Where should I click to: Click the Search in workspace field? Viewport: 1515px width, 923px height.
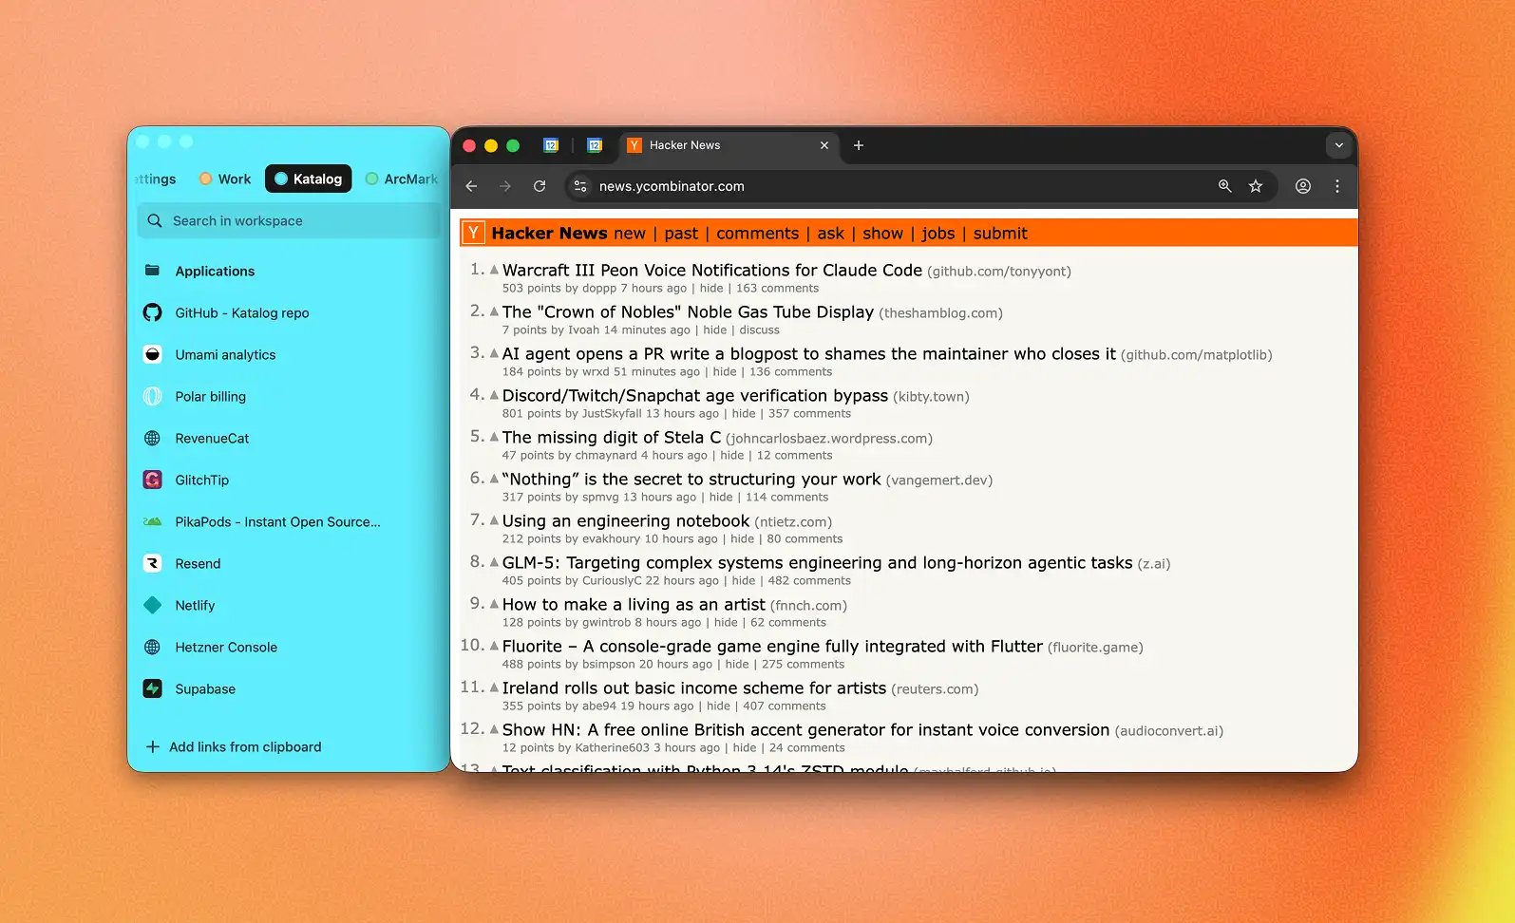click(x=288, y=220)
